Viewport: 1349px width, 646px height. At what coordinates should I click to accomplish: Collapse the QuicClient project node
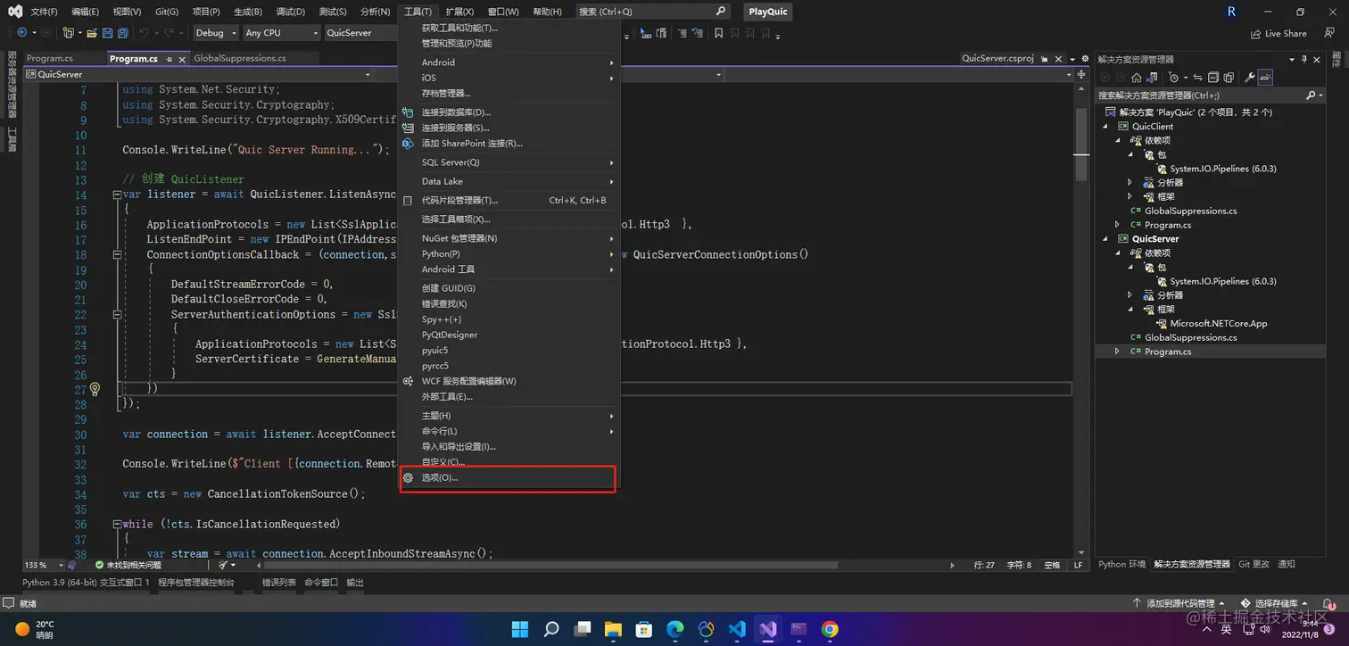pos(1105,127)
